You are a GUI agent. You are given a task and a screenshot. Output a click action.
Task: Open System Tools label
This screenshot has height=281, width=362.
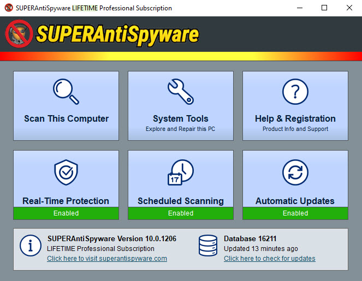click(181, 118)
